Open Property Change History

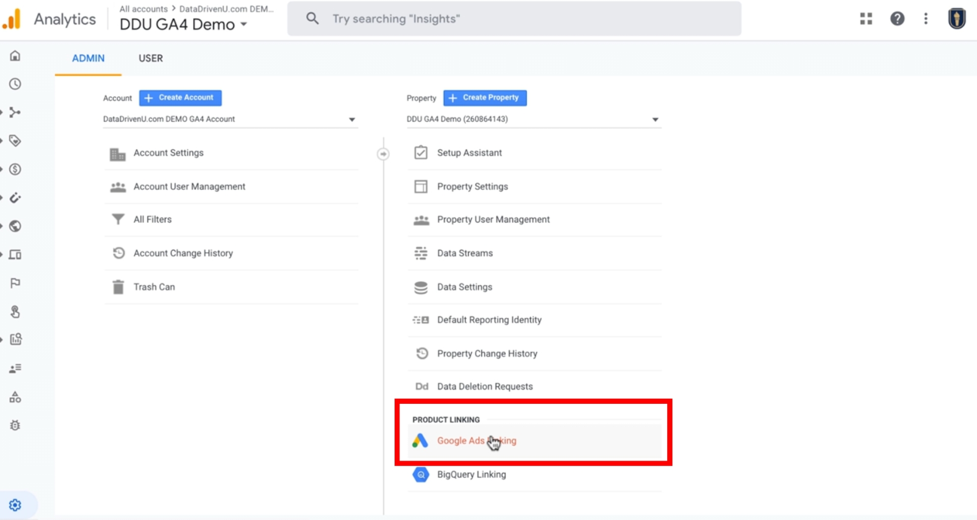pos(534,353)
